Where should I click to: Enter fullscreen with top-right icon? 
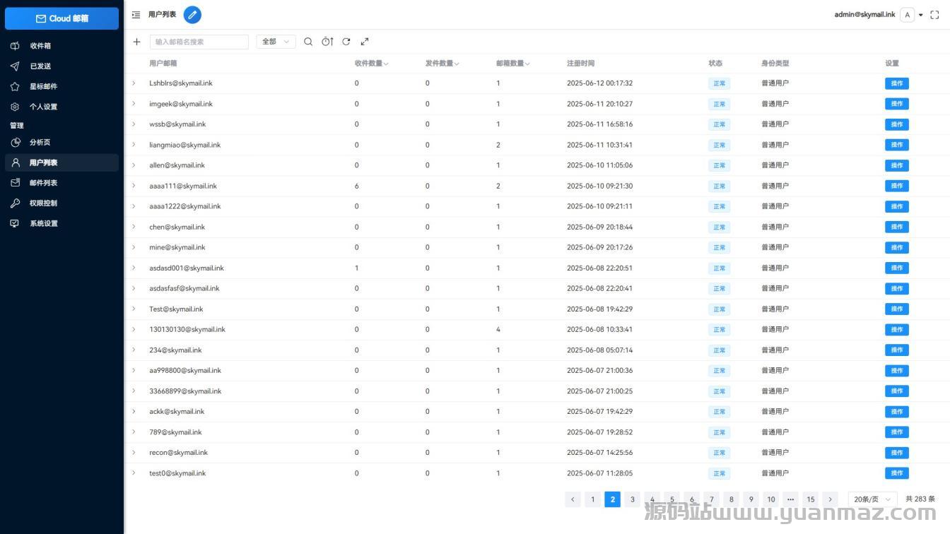(934, 15)
